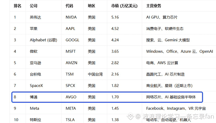Click the 排名 column header
This screenshot has height=123, width=216.
point(17,6)
